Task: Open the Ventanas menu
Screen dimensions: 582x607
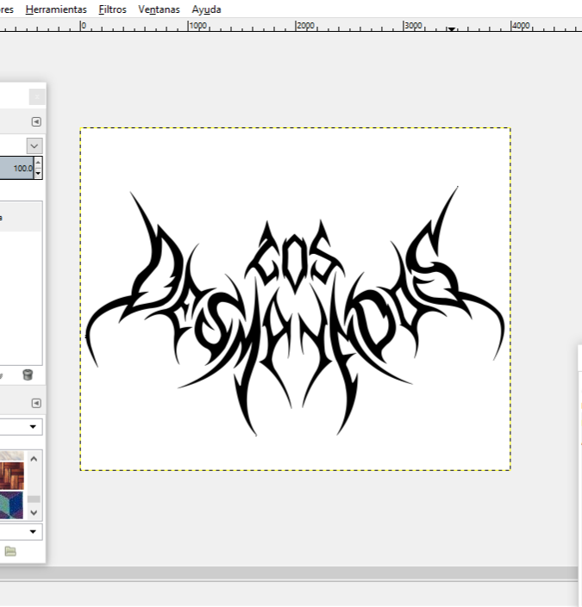Action: point(159,9)
